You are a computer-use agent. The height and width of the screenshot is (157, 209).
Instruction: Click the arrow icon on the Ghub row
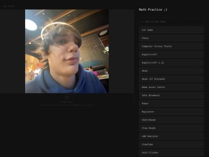200,71
